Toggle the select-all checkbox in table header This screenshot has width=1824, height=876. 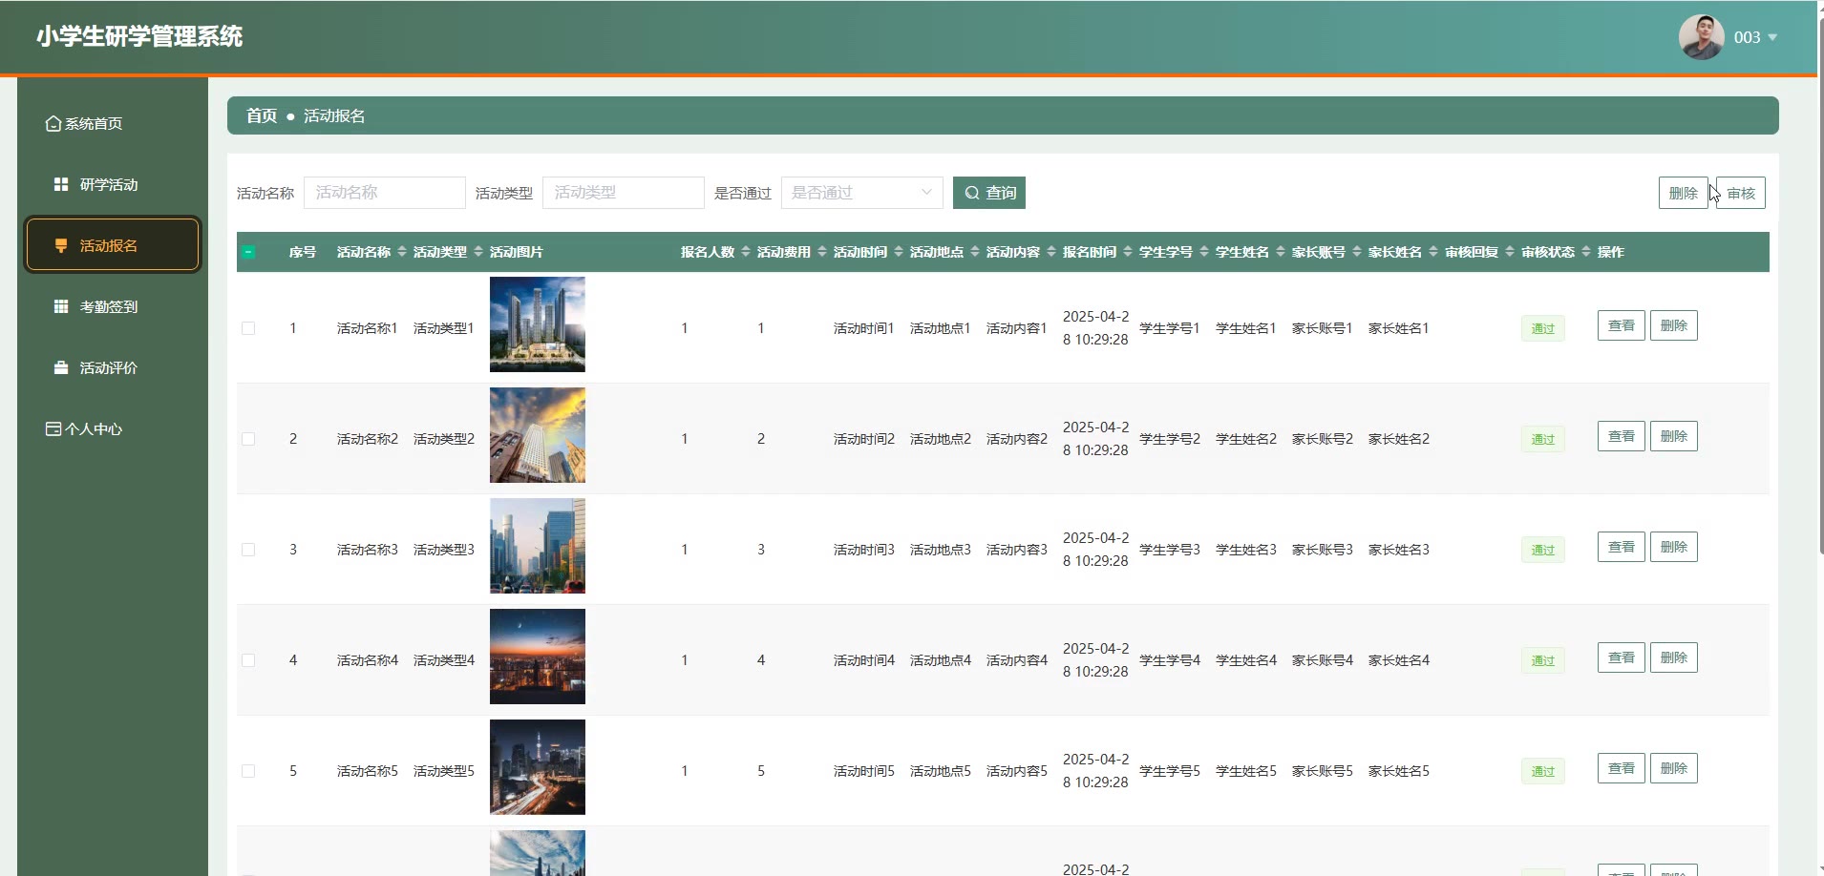click(x=248, y=252)
